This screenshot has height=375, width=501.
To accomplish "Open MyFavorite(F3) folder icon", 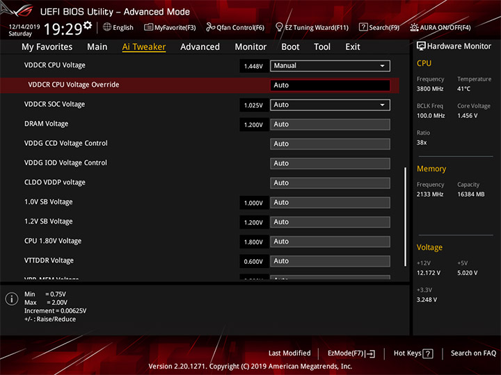I will [148, 27].
